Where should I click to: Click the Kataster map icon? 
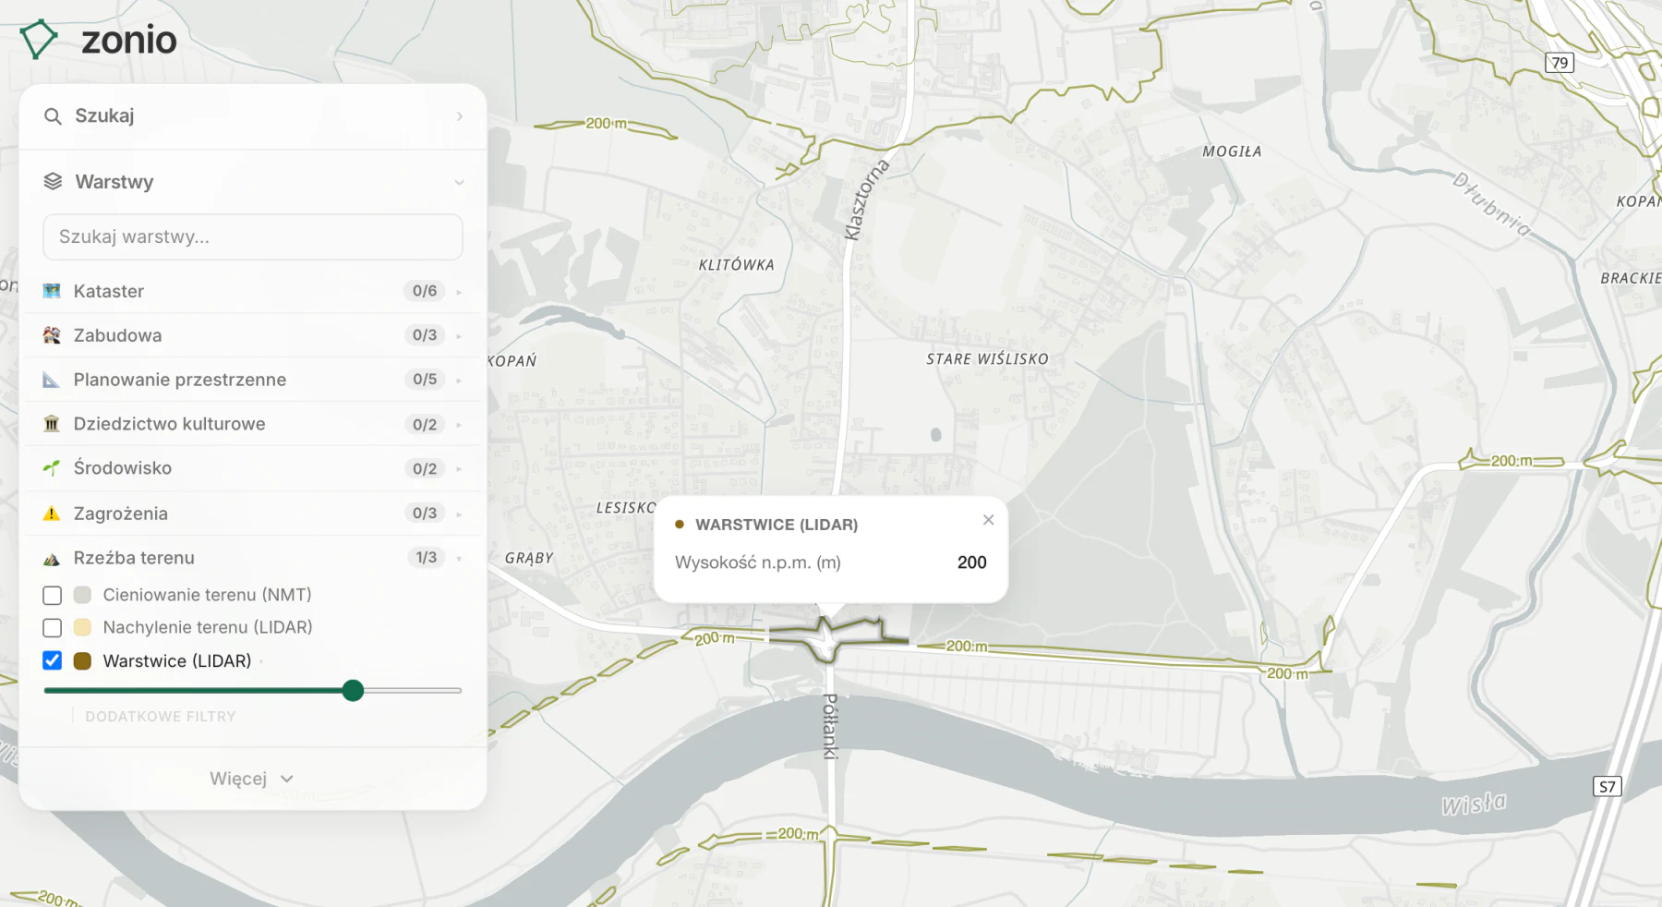pos(52,291)
